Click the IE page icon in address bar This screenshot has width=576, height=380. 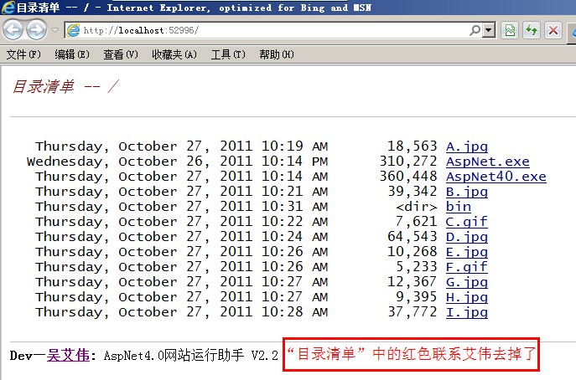tap(73, 30)
